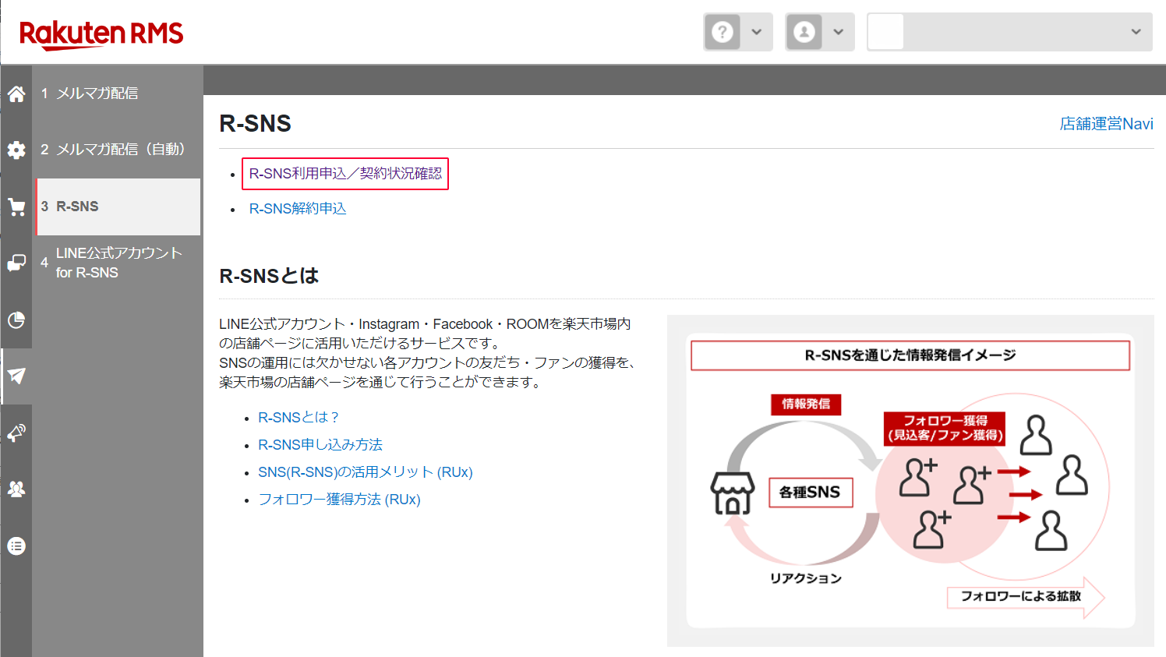Open the bulleted list icon at sidebar bottom
This screenshot has height=657, width=1166.
tap(16, 544)
